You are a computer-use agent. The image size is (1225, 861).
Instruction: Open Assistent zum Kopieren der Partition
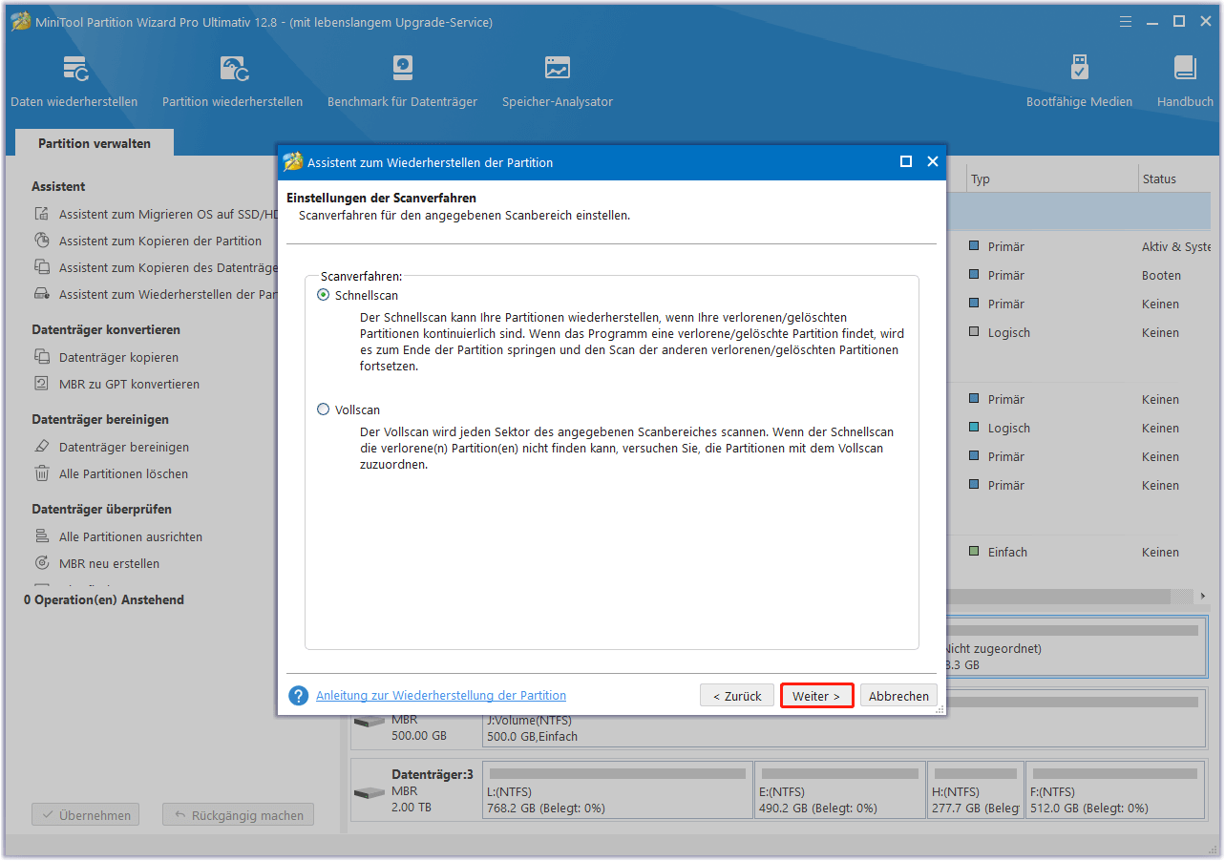(160, 241)
